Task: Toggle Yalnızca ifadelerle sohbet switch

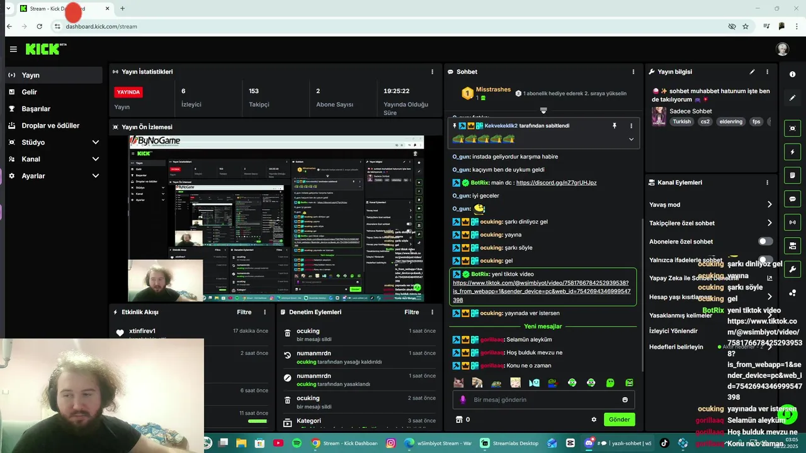Action: pyautogui.click(x=765, y=260)
